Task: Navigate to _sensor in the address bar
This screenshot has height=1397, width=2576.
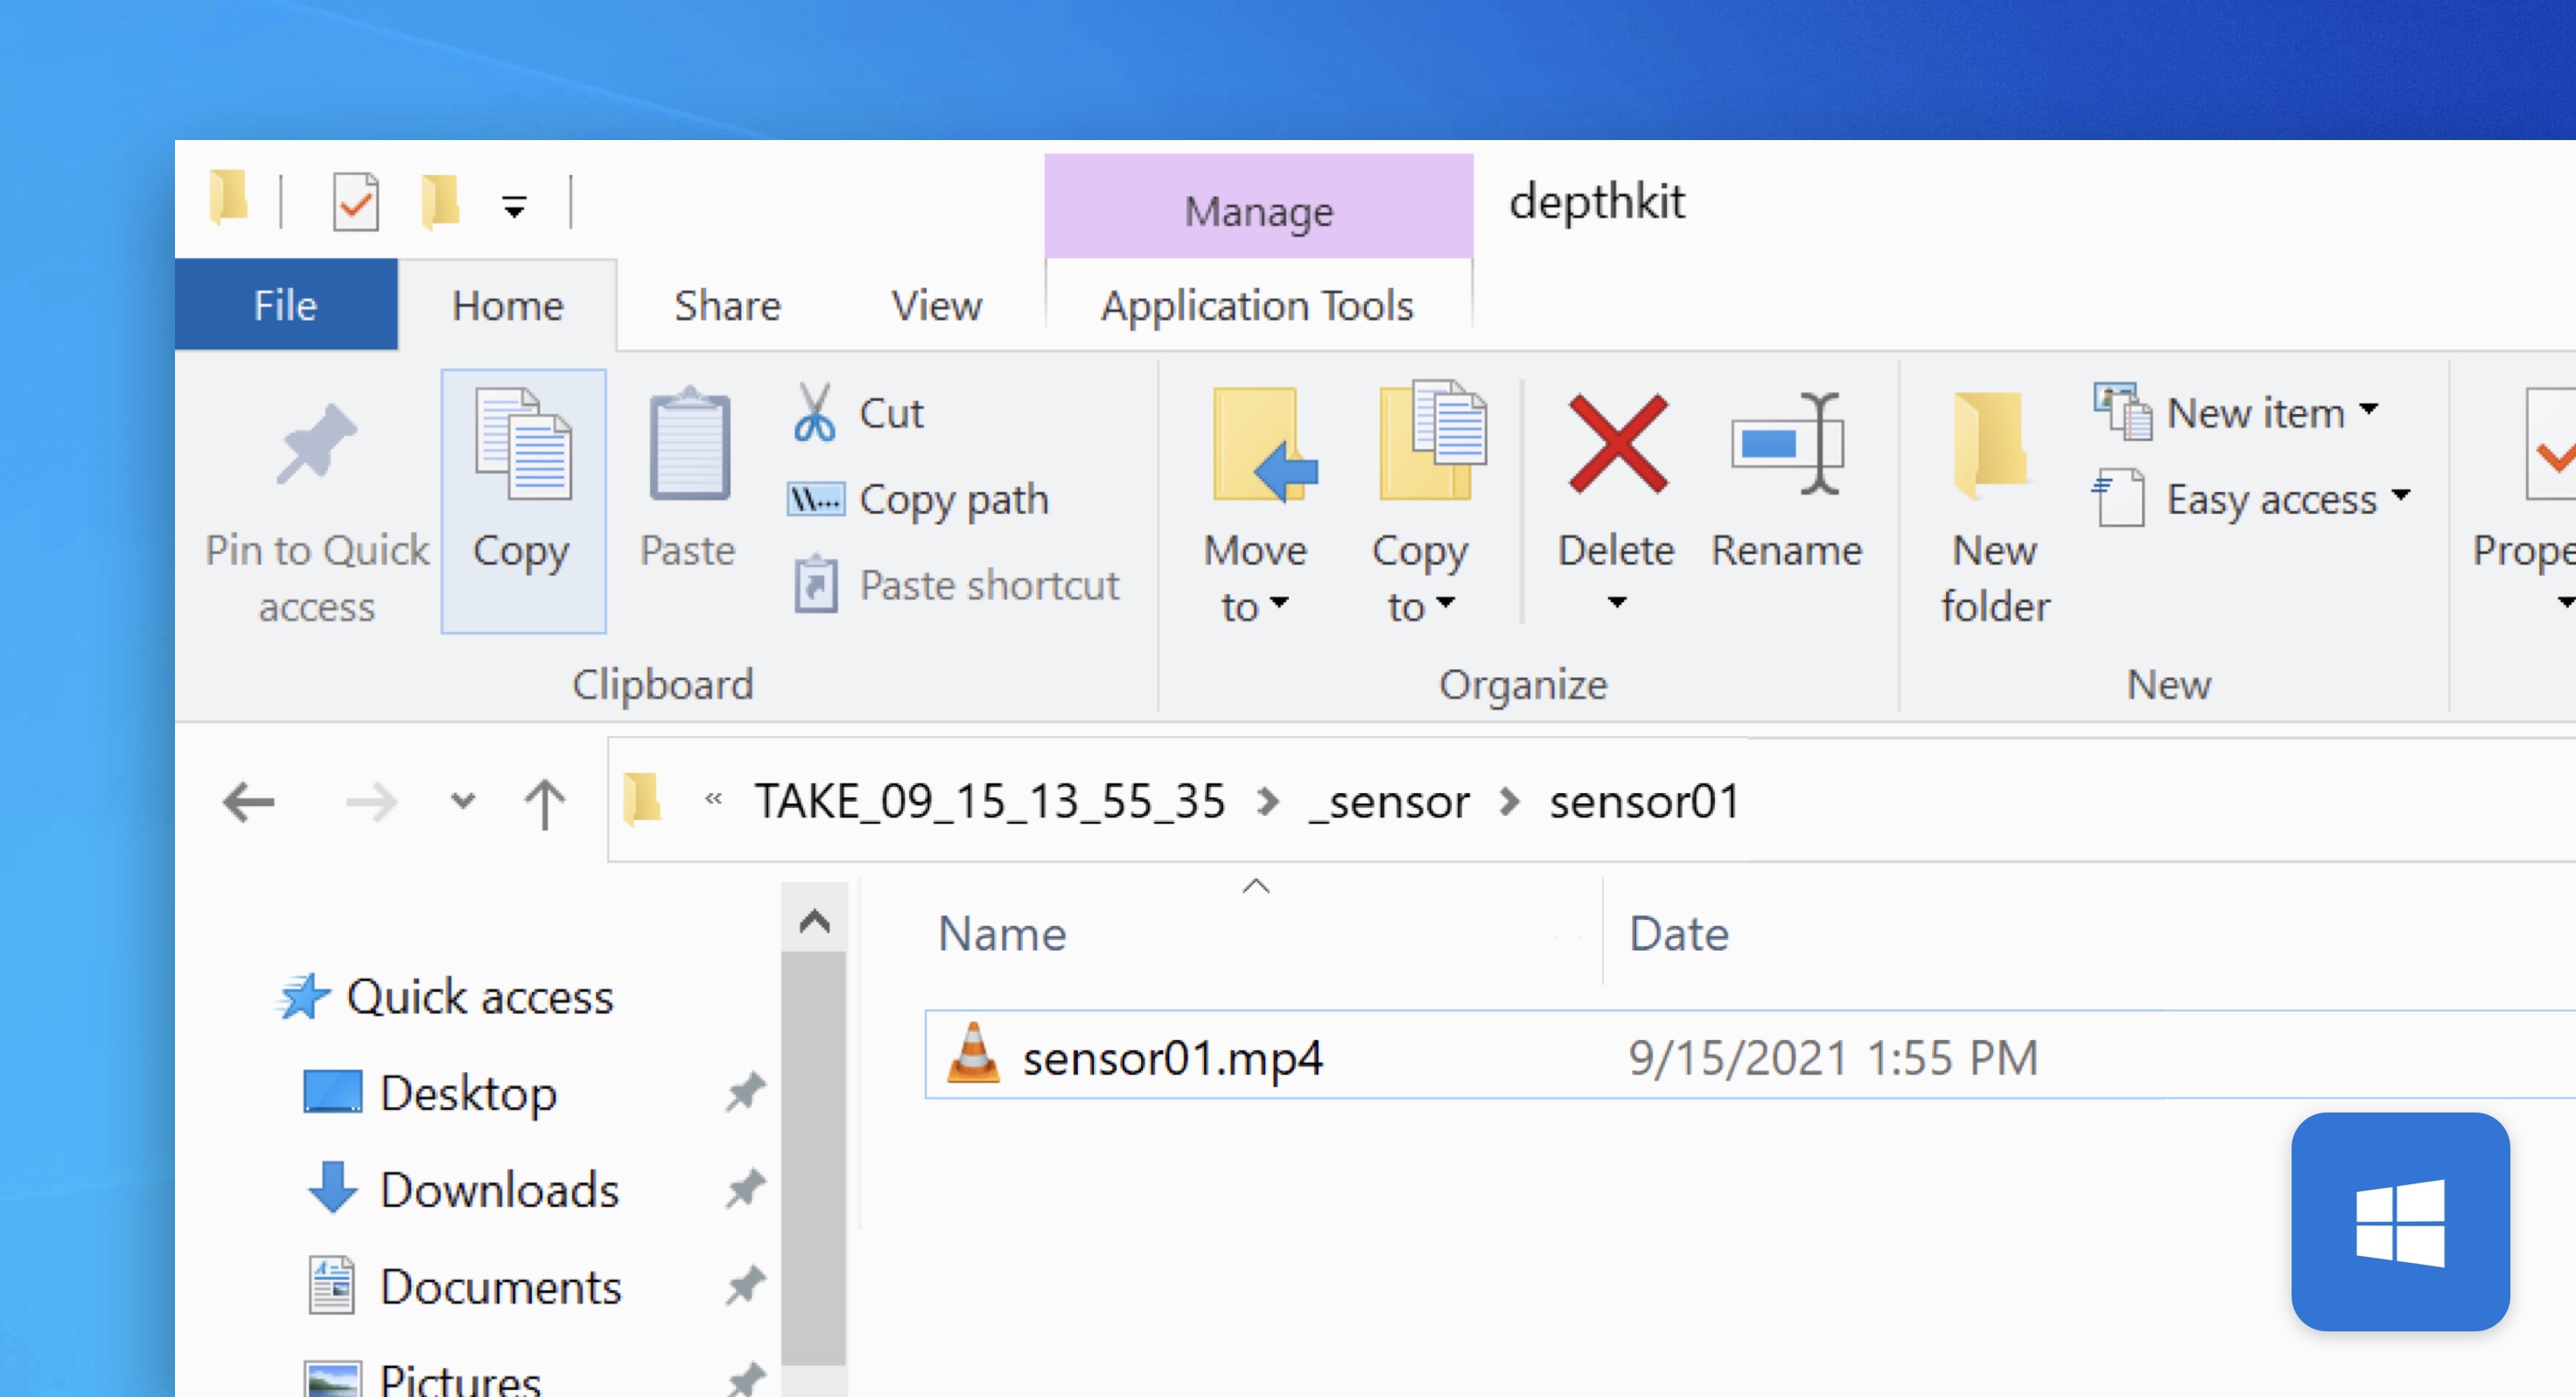Action: (1389, 803)
